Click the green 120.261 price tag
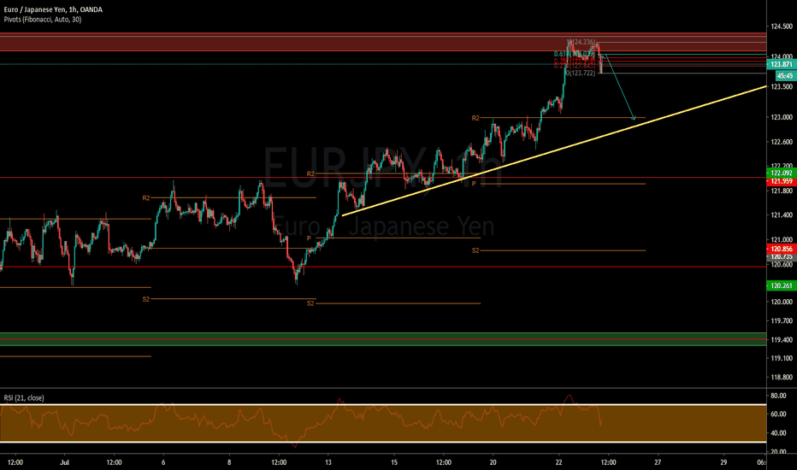This screenshot has width=797, height=470. [782, 285]
